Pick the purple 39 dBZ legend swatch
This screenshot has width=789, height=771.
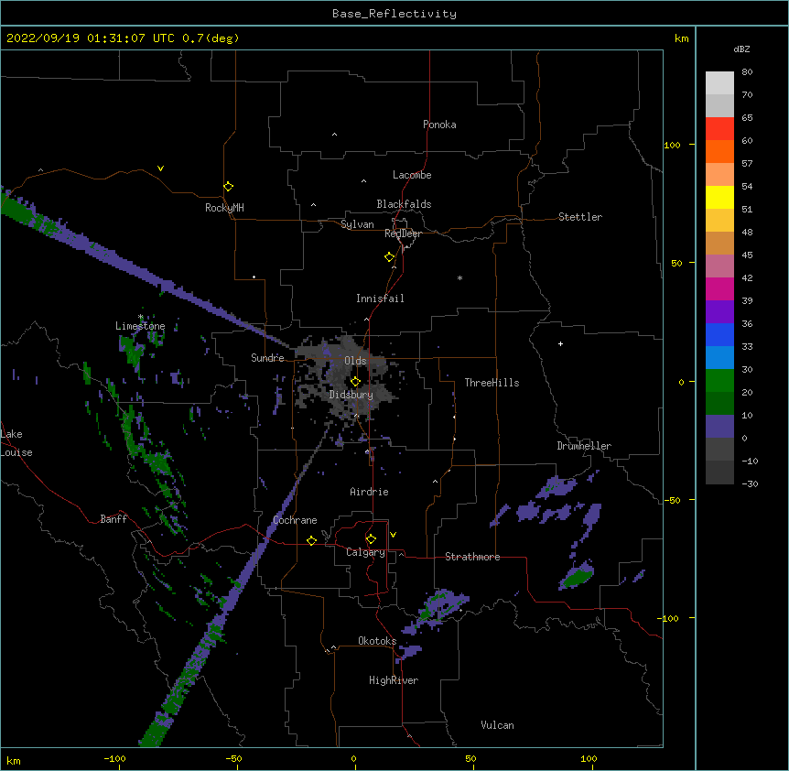click(x=719, y=312)
